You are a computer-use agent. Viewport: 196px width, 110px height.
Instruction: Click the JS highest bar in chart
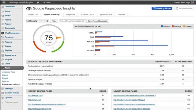coord(131,45)
